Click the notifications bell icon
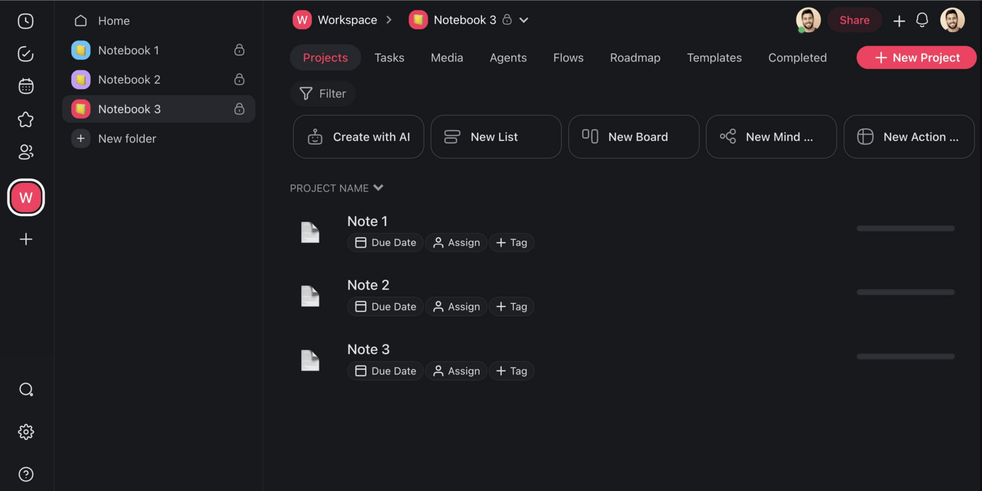This screenshot has width=982, height=491. click(922, 20)
